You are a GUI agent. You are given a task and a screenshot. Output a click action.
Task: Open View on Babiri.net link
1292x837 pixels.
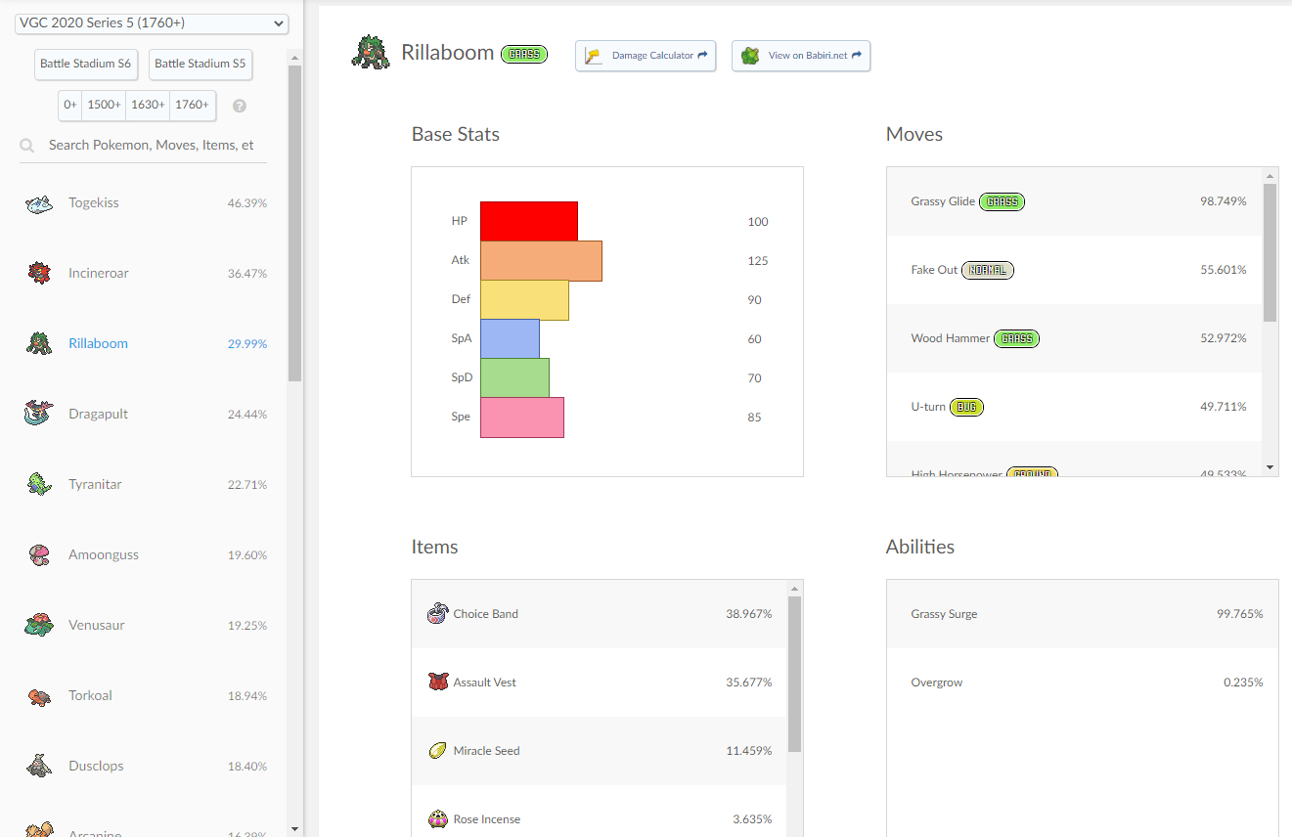click(801, 56)
